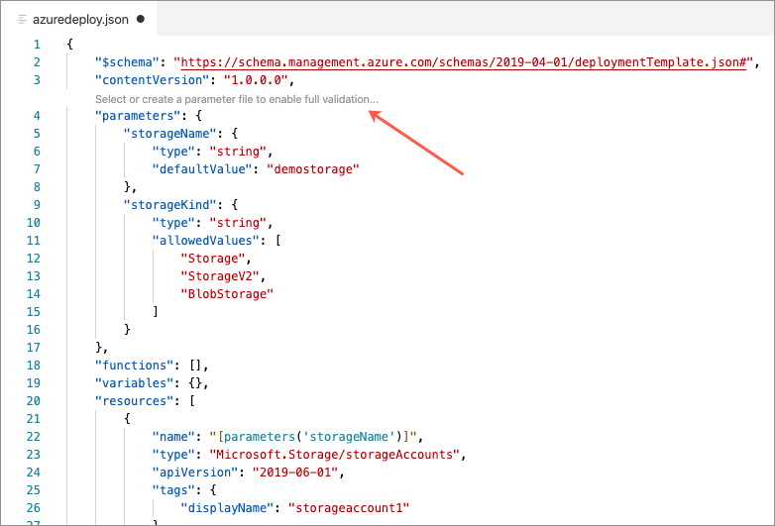Screen dimensions: 775x526
Task: Click the "displayName" key on line 26
Action: coord(227,508)
